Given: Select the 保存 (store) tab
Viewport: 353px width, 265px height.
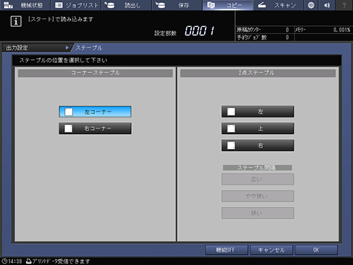Looking at the screenshot, I should pos(177,5).
